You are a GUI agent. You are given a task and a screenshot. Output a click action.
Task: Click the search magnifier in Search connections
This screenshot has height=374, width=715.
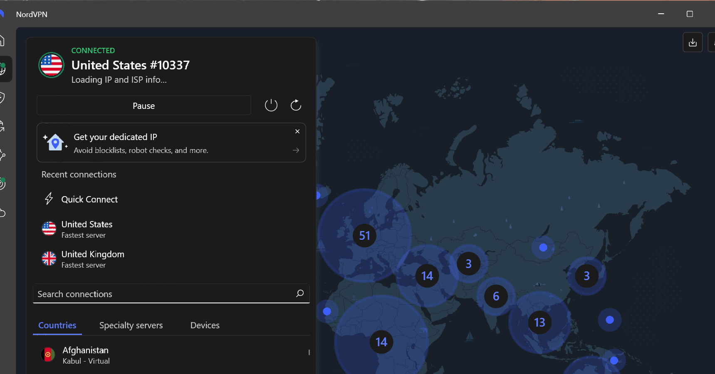click(299, 293)
